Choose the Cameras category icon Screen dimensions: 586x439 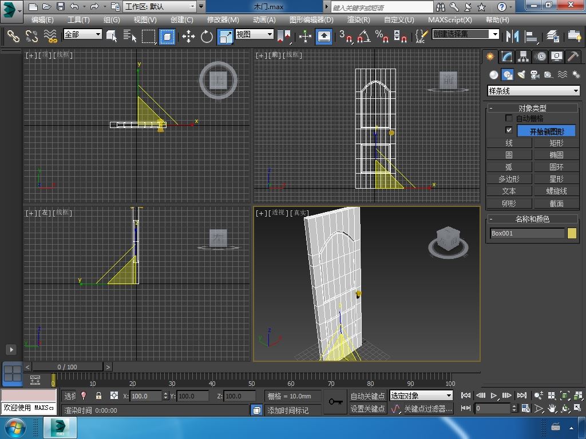[x=534, y=75]
